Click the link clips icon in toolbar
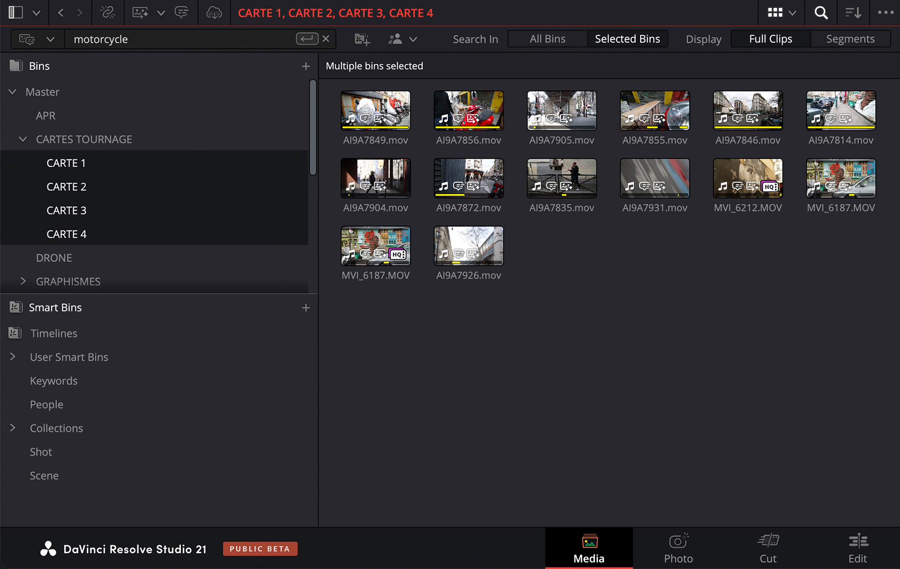 (x=107, y=13)
